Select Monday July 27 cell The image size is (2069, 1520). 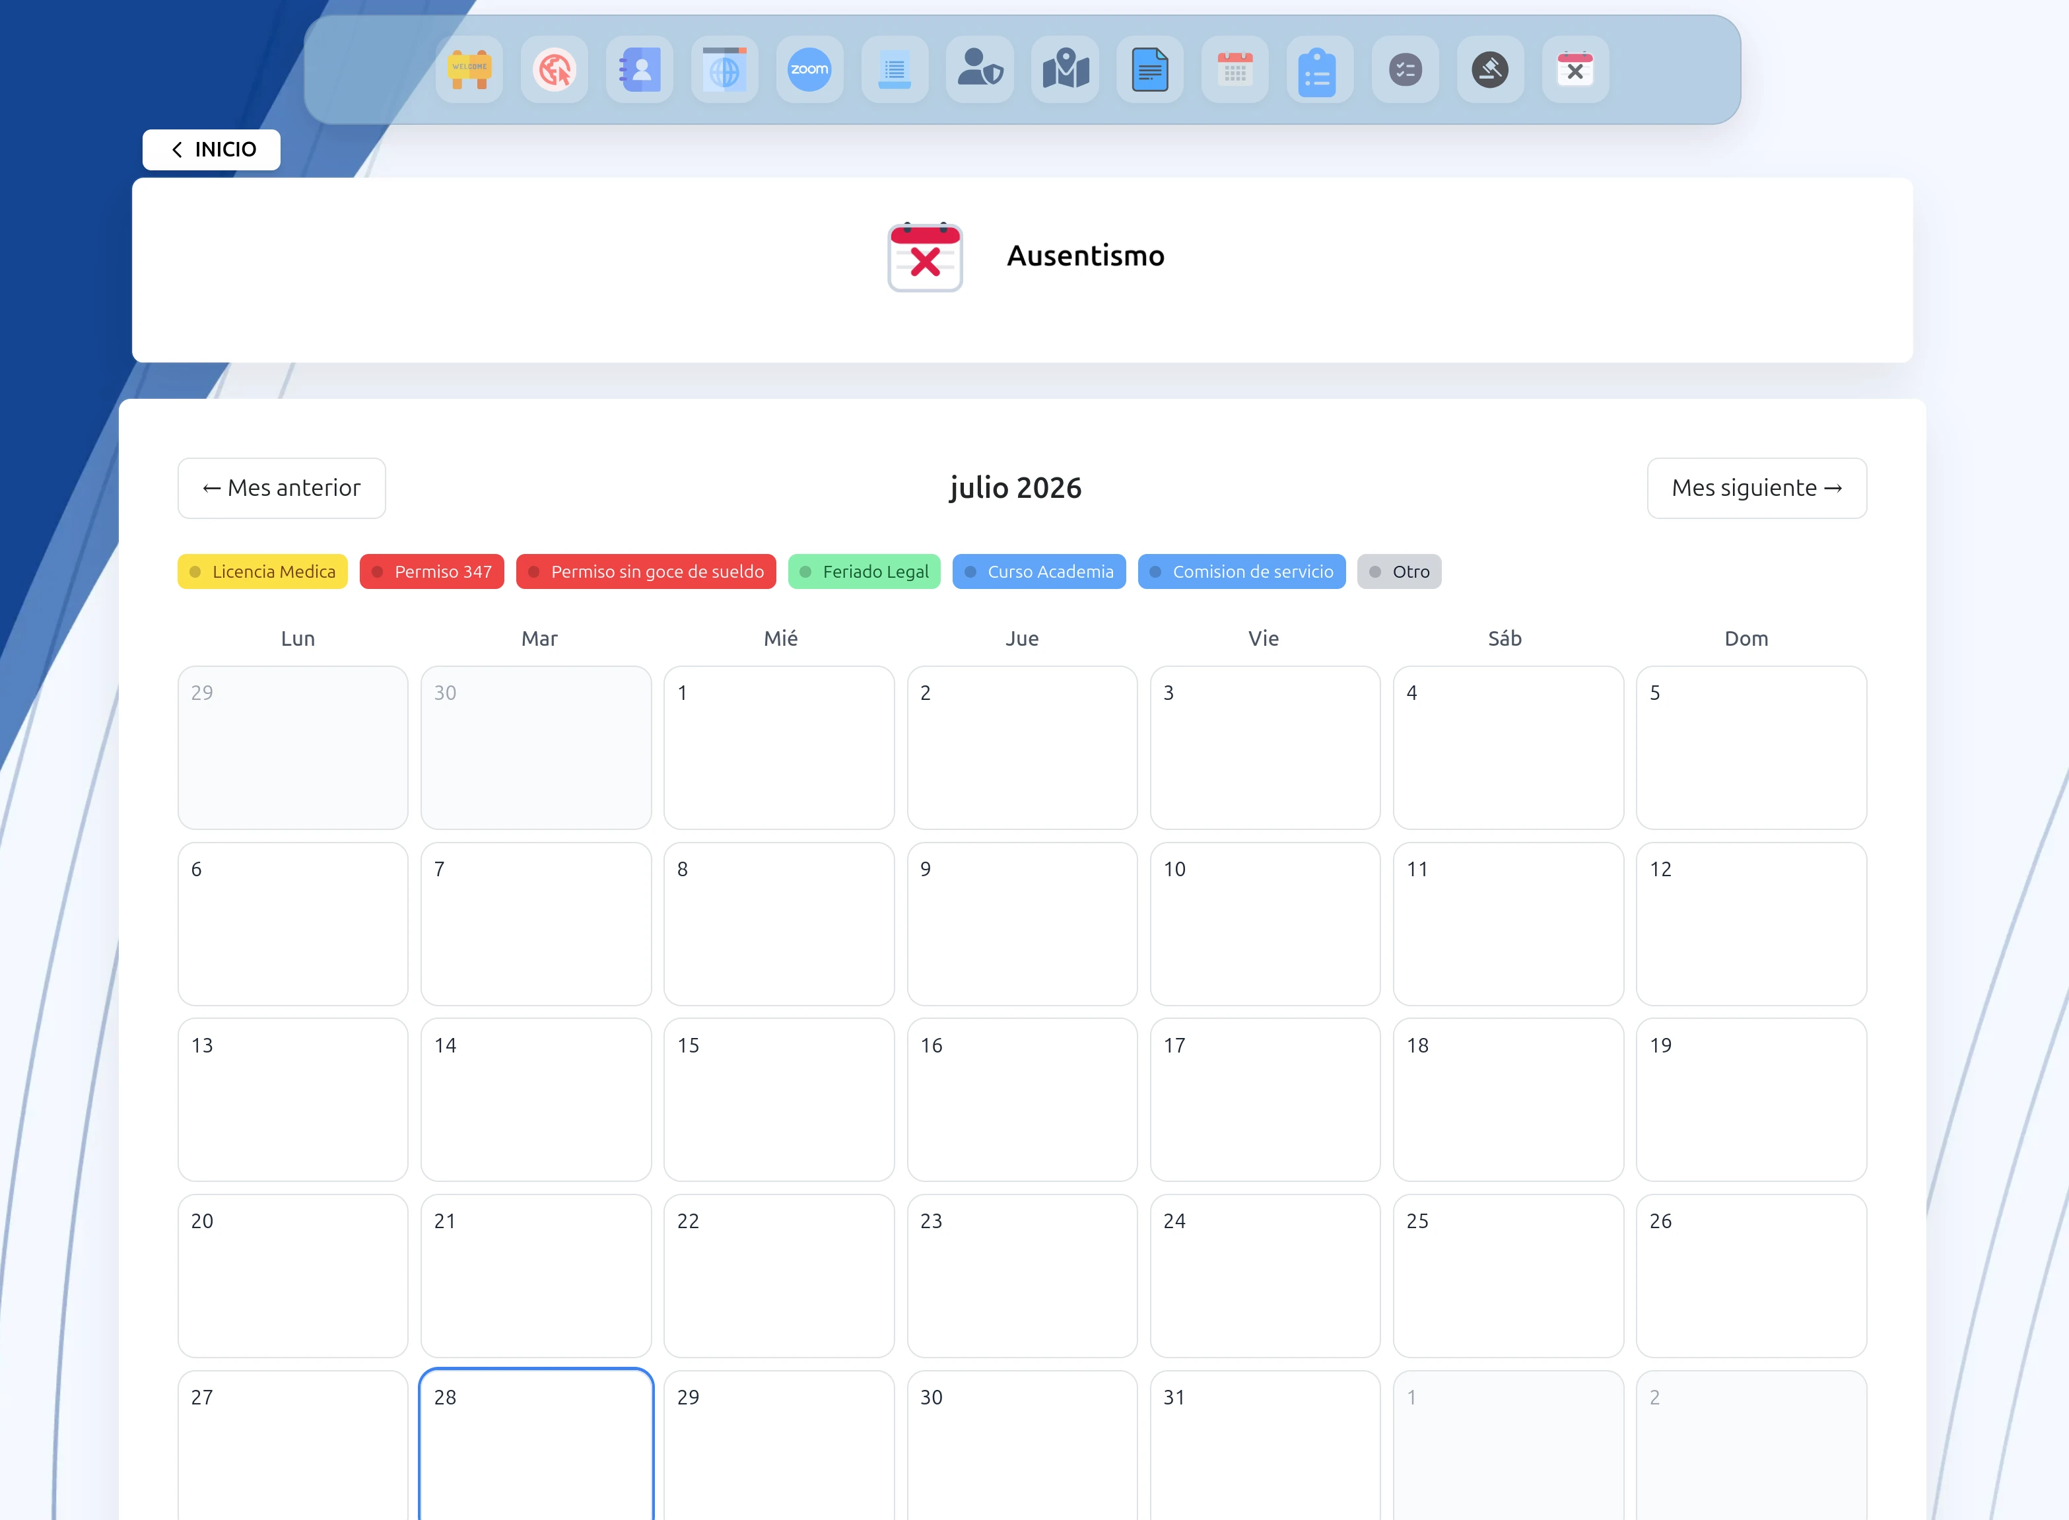pyautogui.click(x=292, y=1445)
